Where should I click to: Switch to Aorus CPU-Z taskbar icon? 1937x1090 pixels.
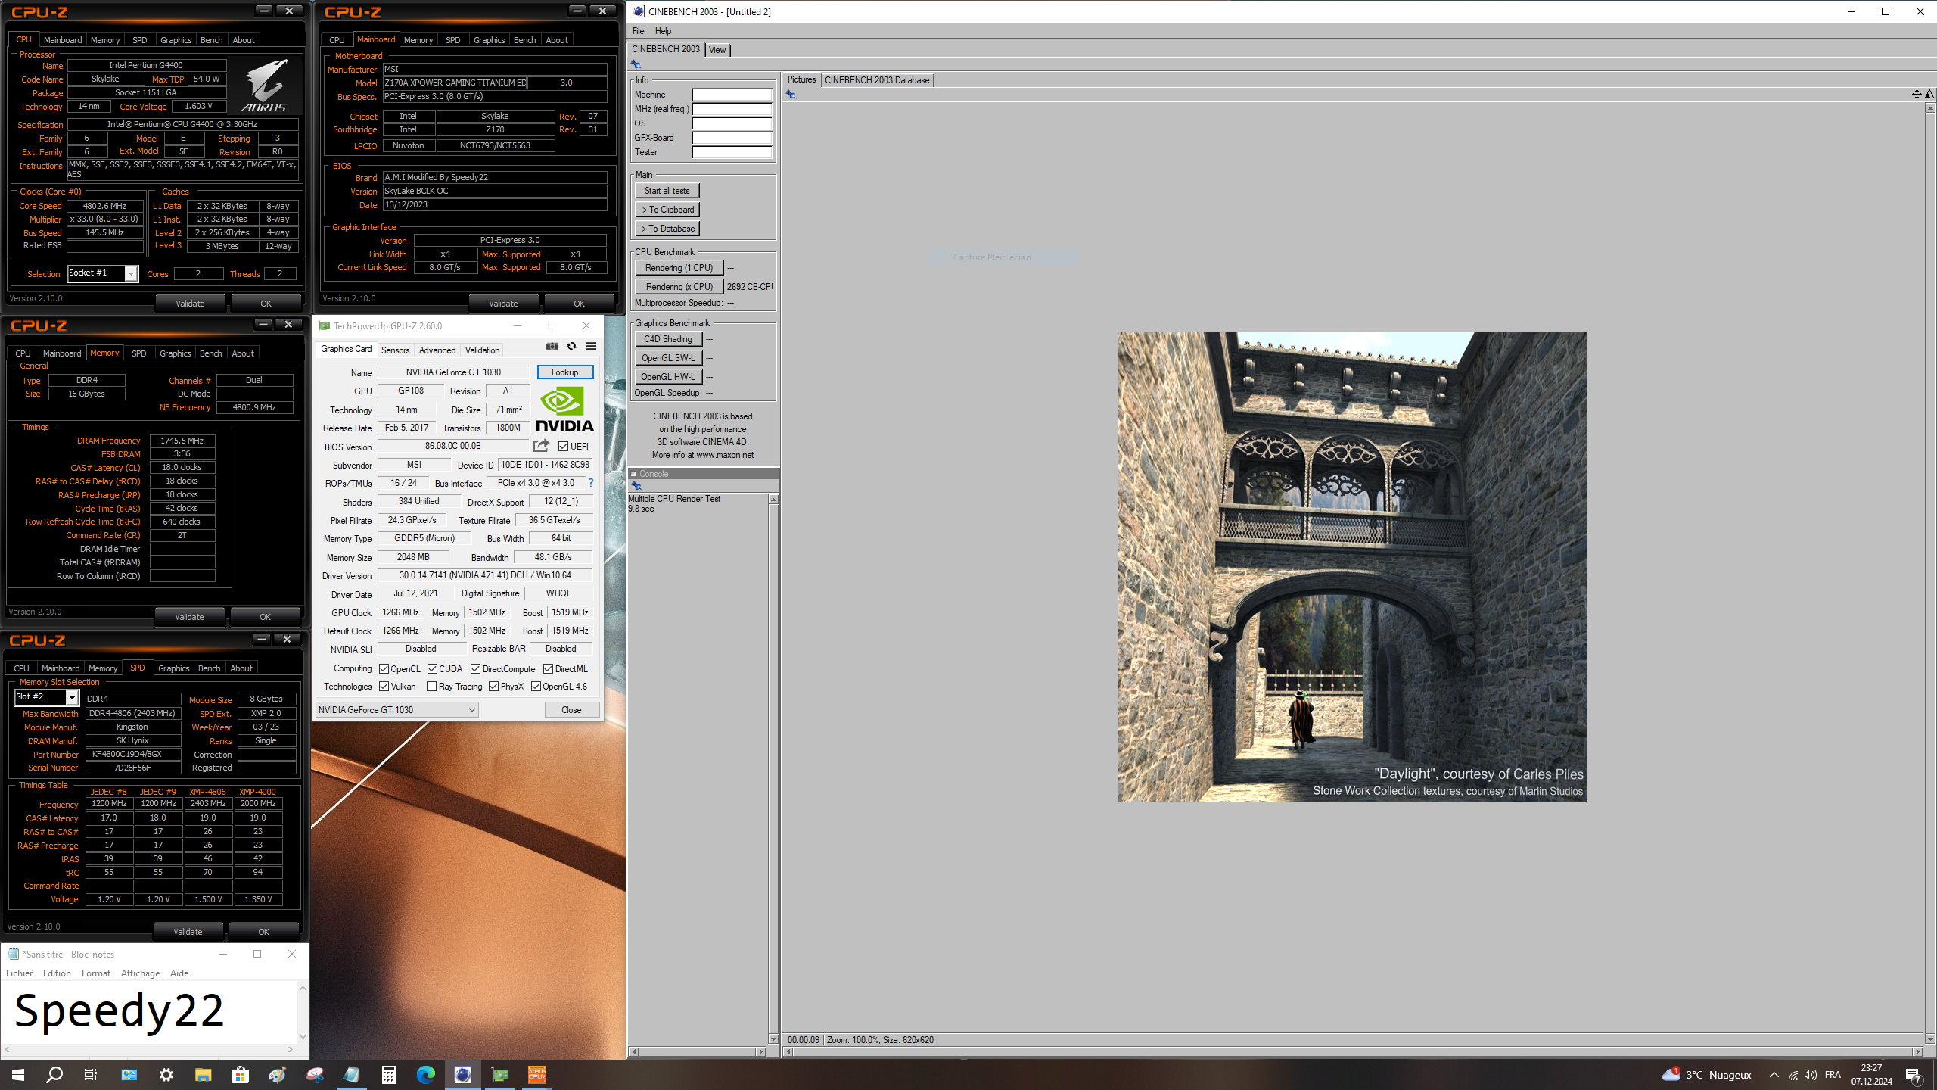pos(537,1074)
